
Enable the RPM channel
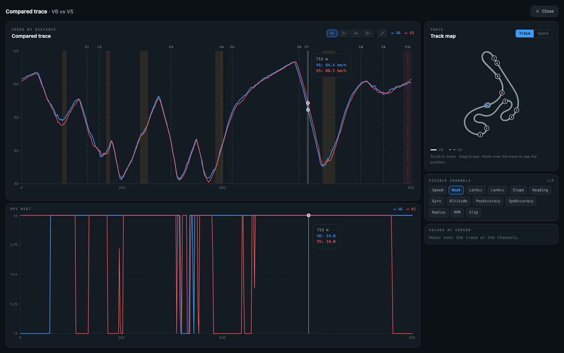tap(457, 212)
